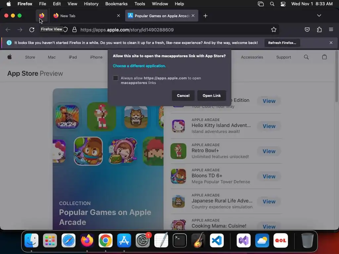The height and width of the screenshot is (254, 339).
Task: Open Terminal from the Dock
Action: pos(180,240)
